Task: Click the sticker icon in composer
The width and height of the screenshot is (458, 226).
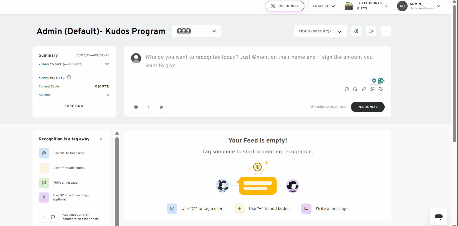Action: [355, 89]
